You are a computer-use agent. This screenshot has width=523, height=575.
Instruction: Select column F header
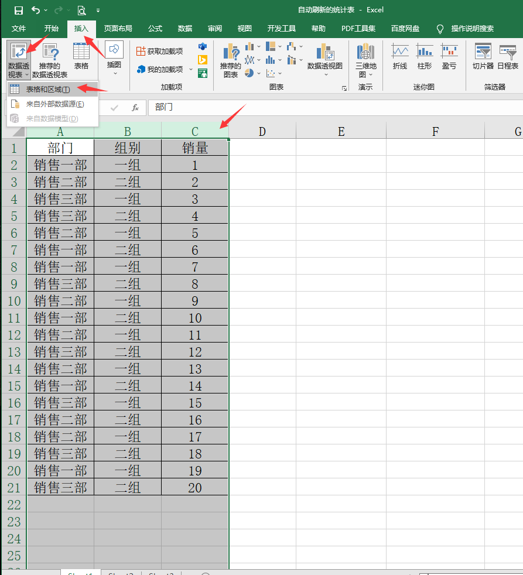pyautogui.click(x=435, y=131)
